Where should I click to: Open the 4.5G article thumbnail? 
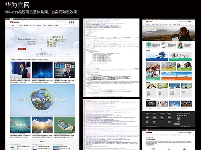tap(20, 125)
